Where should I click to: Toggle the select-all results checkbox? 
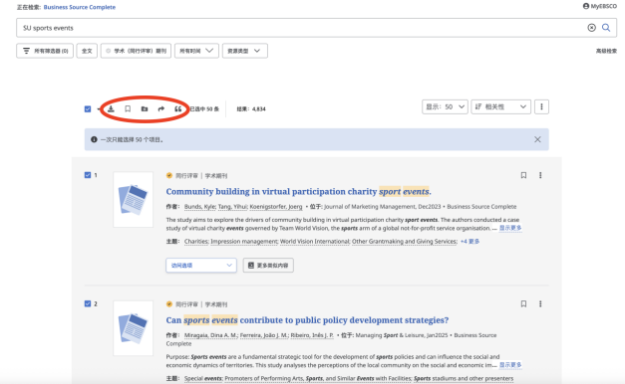[88, 108]
